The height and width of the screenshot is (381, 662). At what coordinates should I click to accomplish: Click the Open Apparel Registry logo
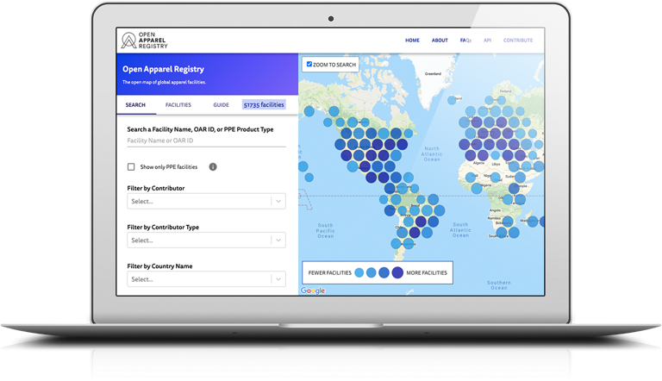(145, 41)
